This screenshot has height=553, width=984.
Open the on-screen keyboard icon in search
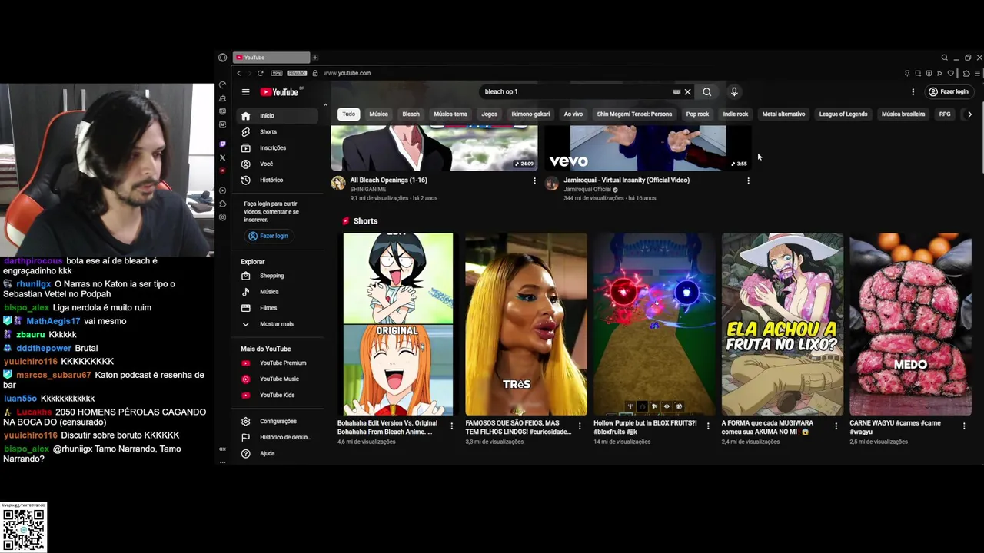[x=676, y=92]
